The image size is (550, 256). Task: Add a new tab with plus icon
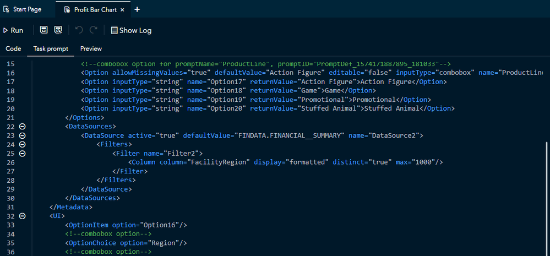click(x=137, y=9)
